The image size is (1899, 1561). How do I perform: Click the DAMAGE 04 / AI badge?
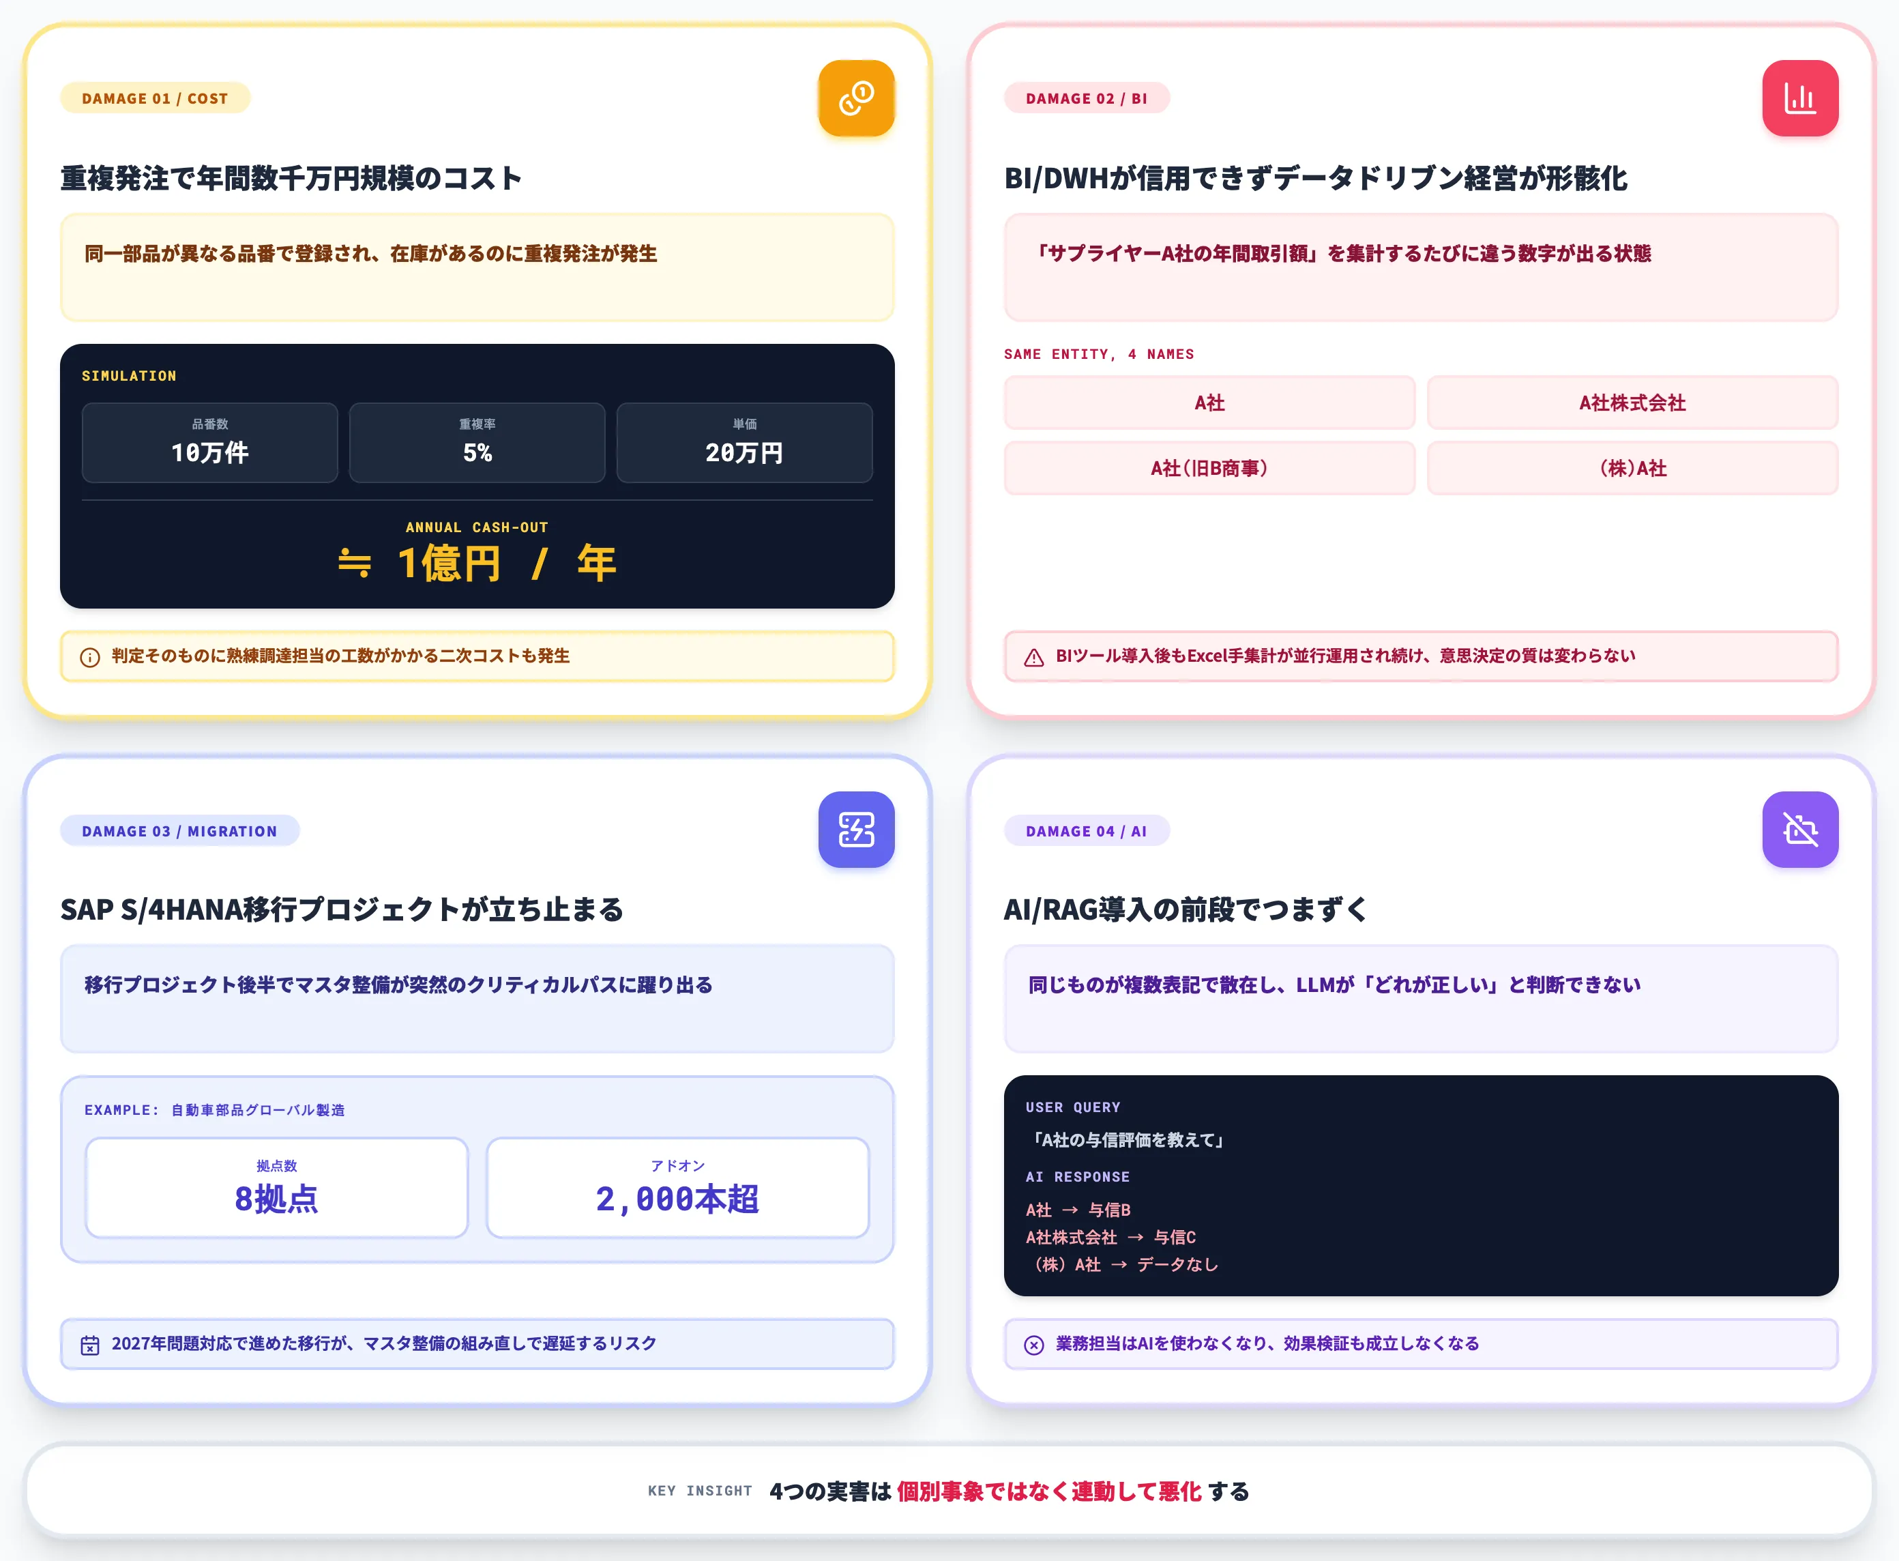point(1086,831)
